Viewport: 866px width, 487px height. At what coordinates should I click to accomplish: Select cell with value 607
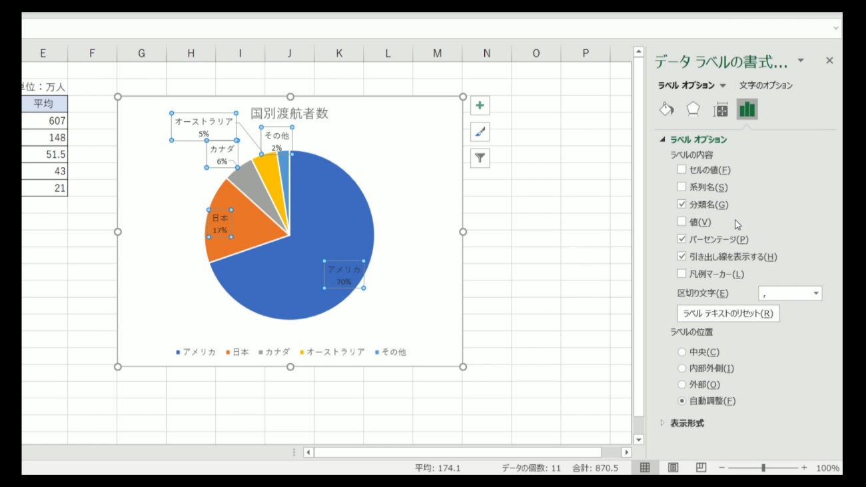[x=44, y=121]
